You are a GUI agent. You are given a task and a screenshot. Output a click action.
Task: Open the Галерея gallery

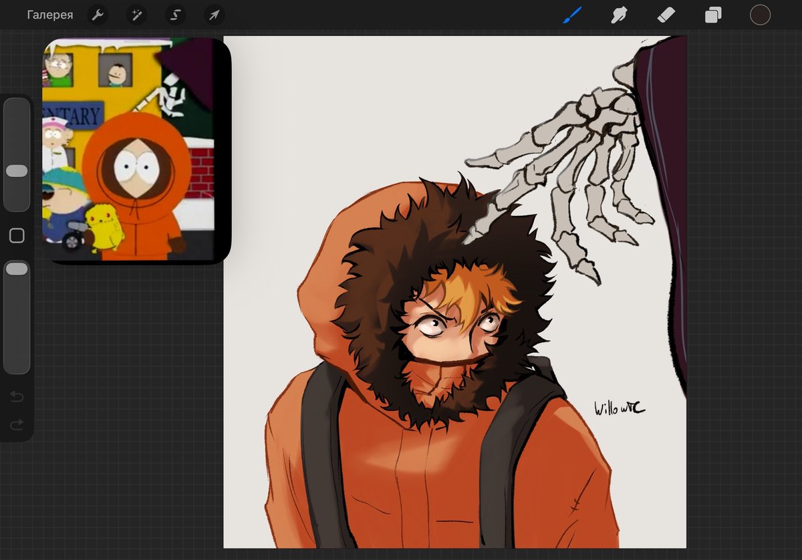[50, 15]
